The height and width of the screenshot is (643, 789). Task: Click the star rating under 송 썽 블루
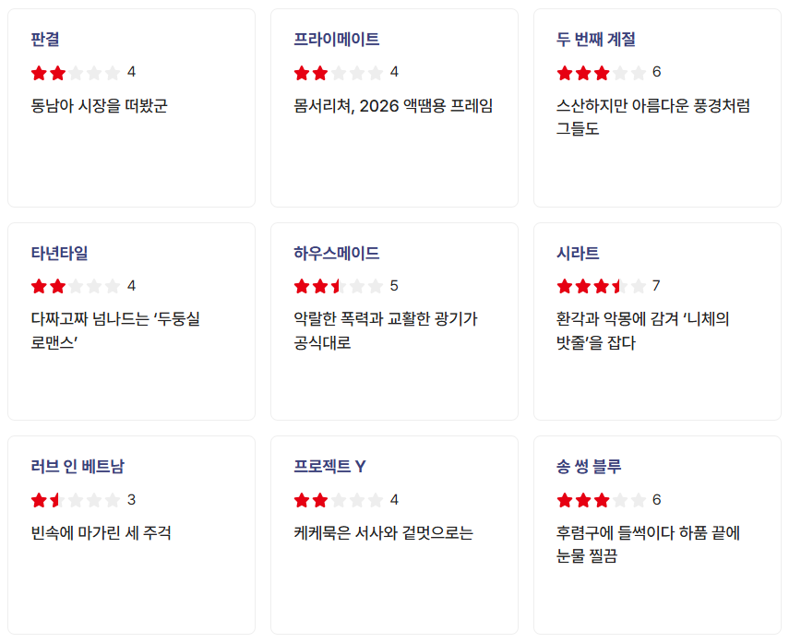pyautogui.click(x=602, y=500)
